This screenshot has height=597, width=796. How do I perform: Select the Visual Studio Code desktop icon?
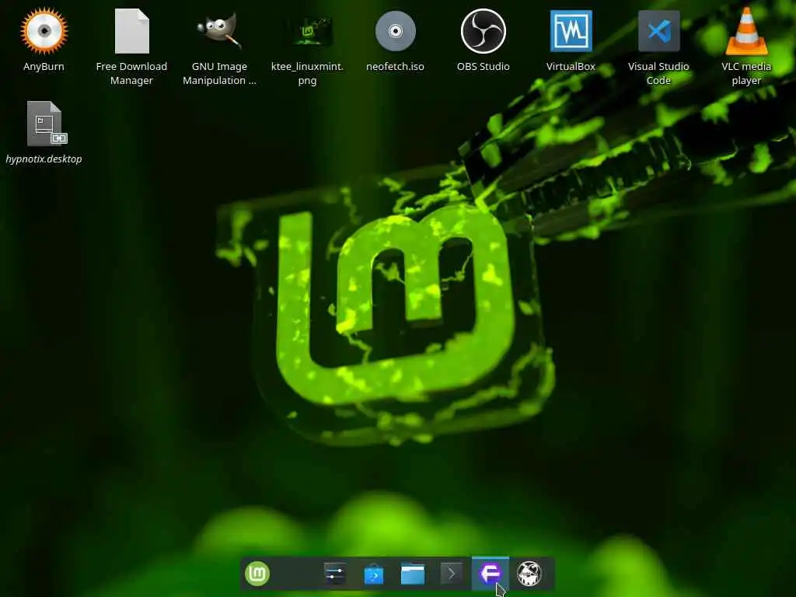[x=659, y=31]
